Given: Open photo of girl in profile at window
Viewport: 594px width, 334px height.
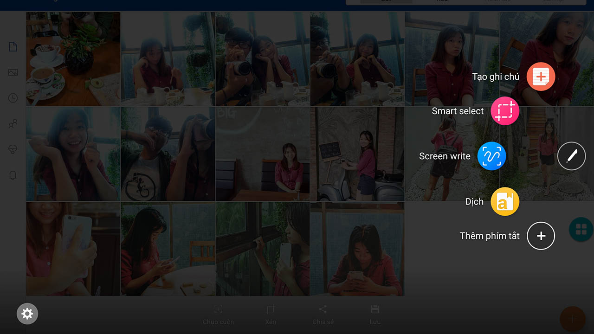Looking at the screenshot, I should (263, 249).
